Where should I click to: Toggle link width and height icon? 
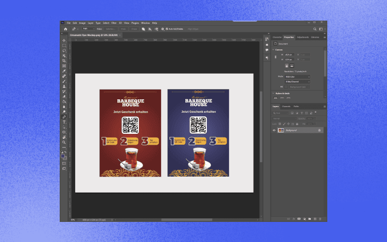(276, 57)
